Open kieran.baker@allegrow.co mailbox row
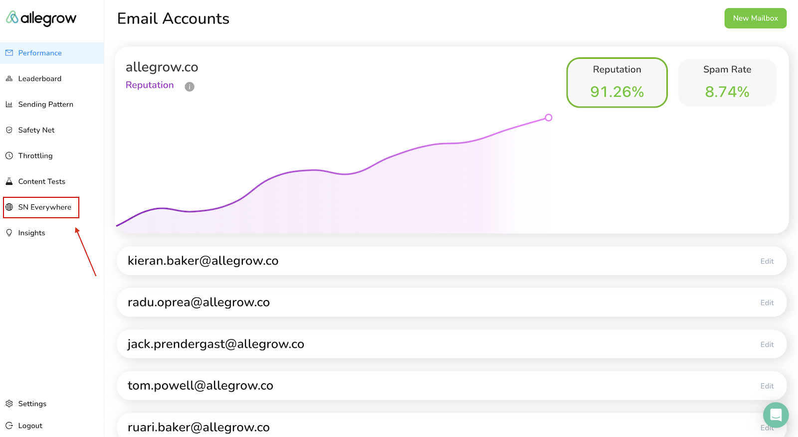Screen dimensions: 798x437 (x=451, y=261)
